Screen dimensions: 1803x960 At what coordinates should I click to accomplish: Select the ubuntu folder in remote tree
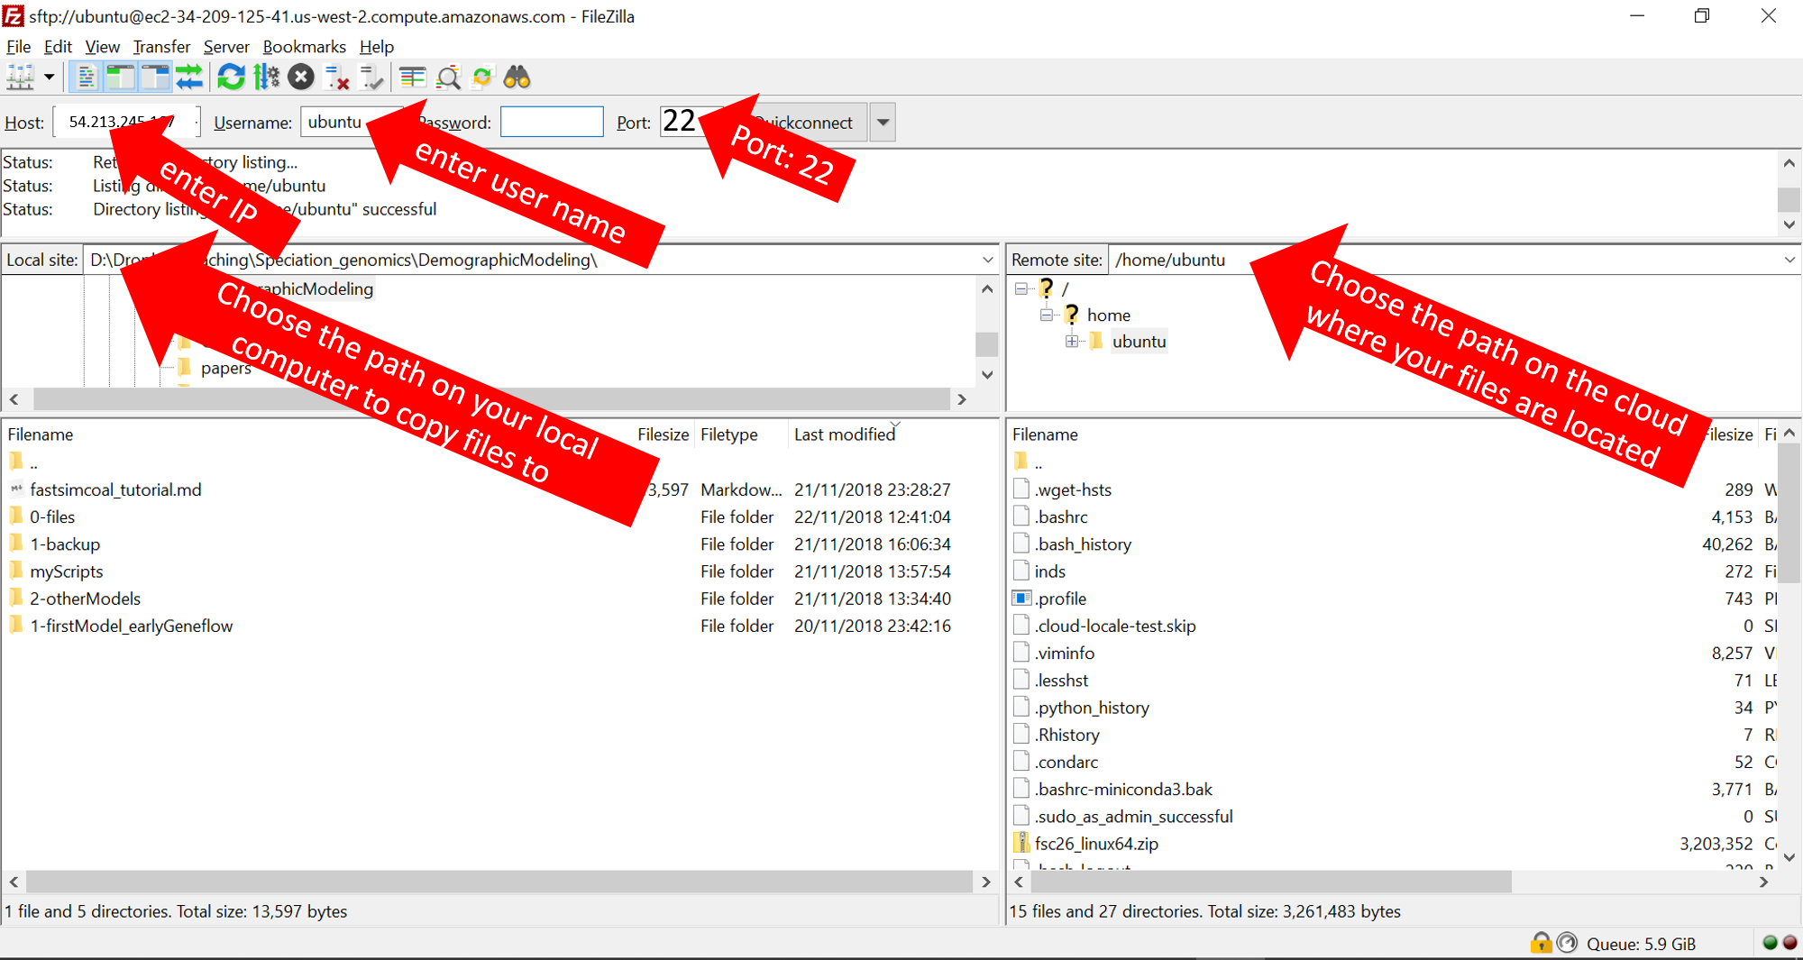click(x=1139, y=341)
